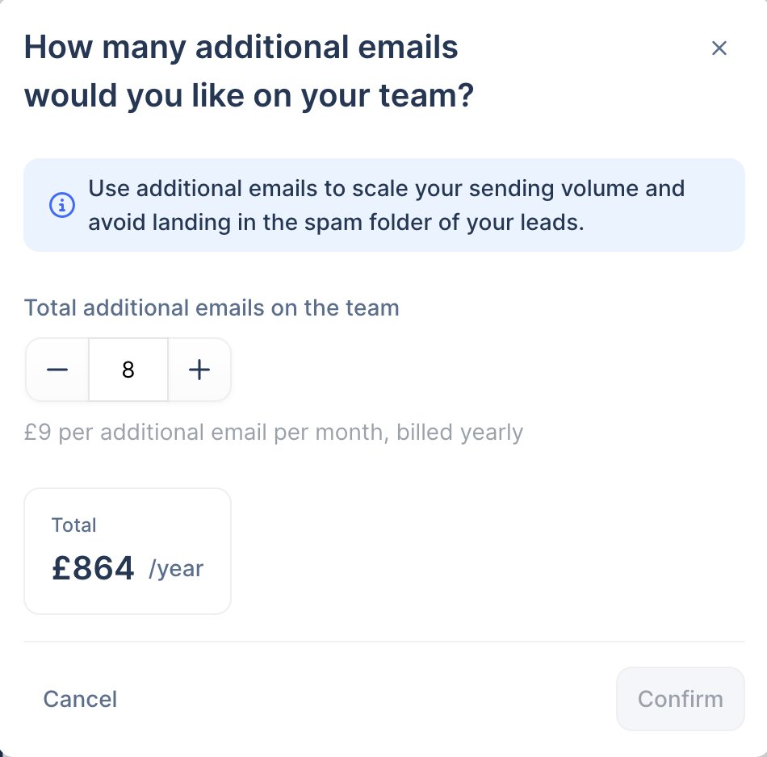Click the Total £864 per year card
Image resolution: width=767 pixels, height=757 pixels.
(x=127, y=550)
